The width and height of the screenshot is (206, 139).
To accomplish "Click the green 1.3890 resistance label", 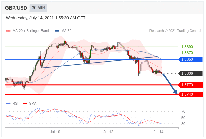I will (187, 47).
